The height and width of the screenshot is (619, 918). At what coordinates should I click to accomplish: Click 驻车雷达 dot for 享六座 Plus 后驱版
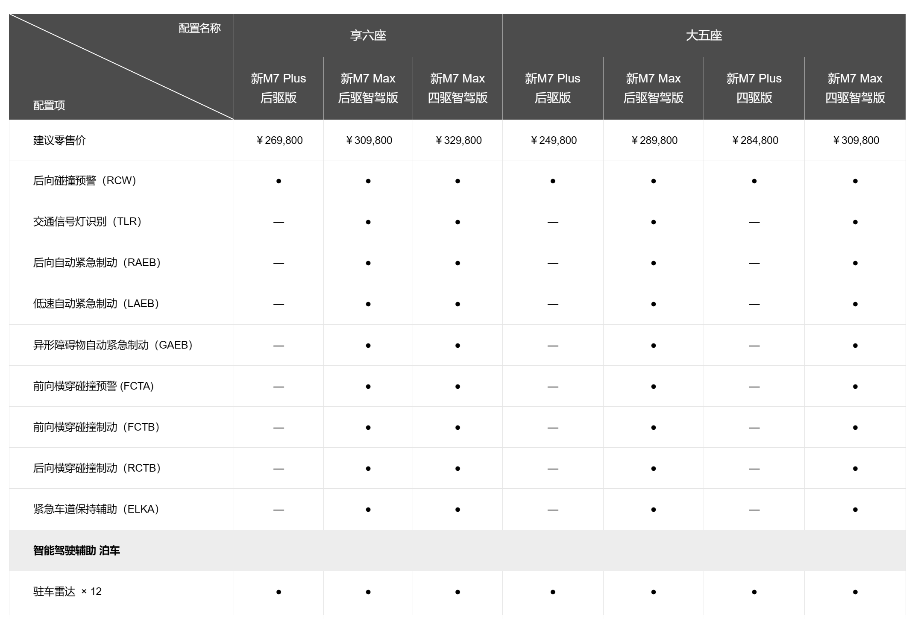[279, 592]
